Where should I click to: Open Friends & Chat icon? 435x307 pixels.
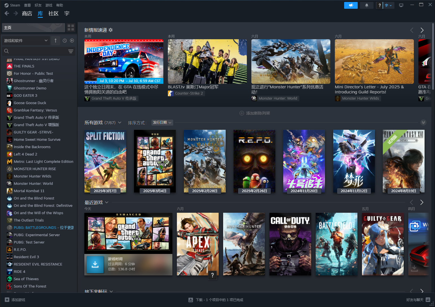(x=428, y=300)
